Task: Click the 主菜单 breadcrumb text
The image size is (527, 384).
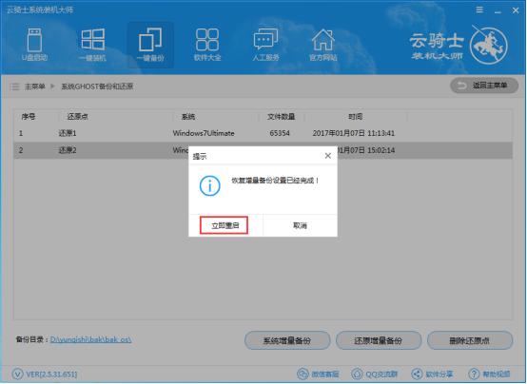Action: [x=35, y=86]
